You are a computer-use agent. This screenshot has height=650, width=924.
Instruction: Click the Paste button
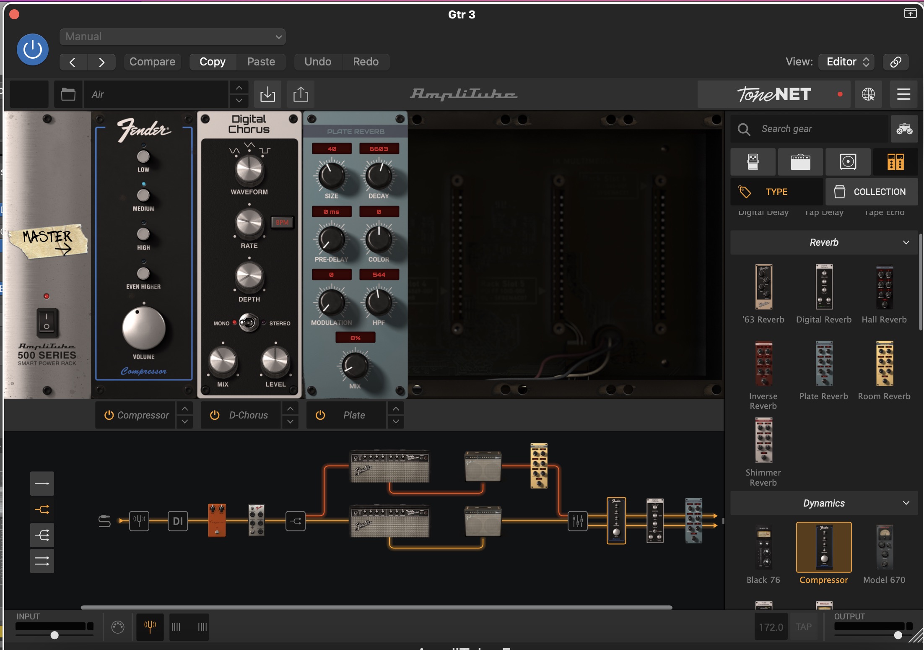[261, 62]
